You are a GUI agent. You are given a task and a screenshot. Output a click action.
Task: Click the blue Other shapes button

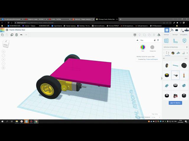pos(175,103)
